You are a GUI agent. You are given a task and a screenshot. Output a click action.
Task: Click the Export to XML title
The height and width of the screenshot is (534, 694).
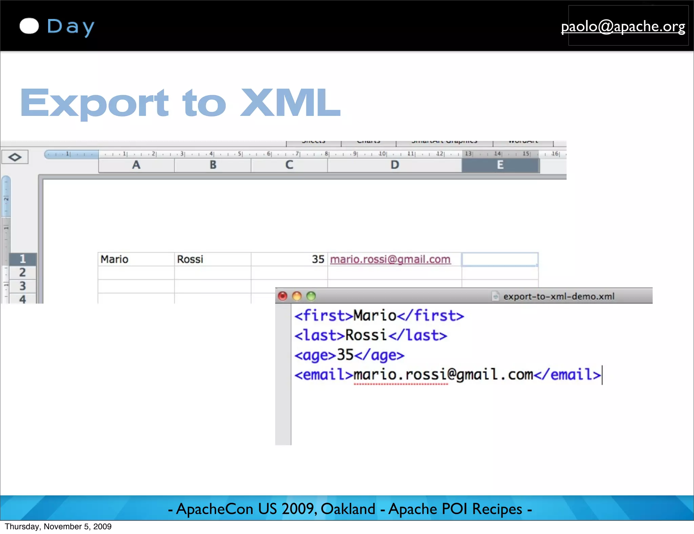pos(180,103)
